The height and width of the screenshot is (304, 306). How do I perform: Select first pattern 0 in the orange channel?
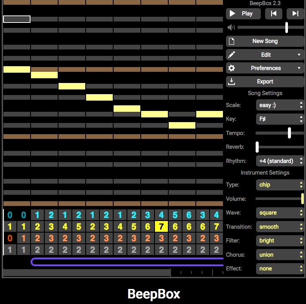click(x=10, y=238)
